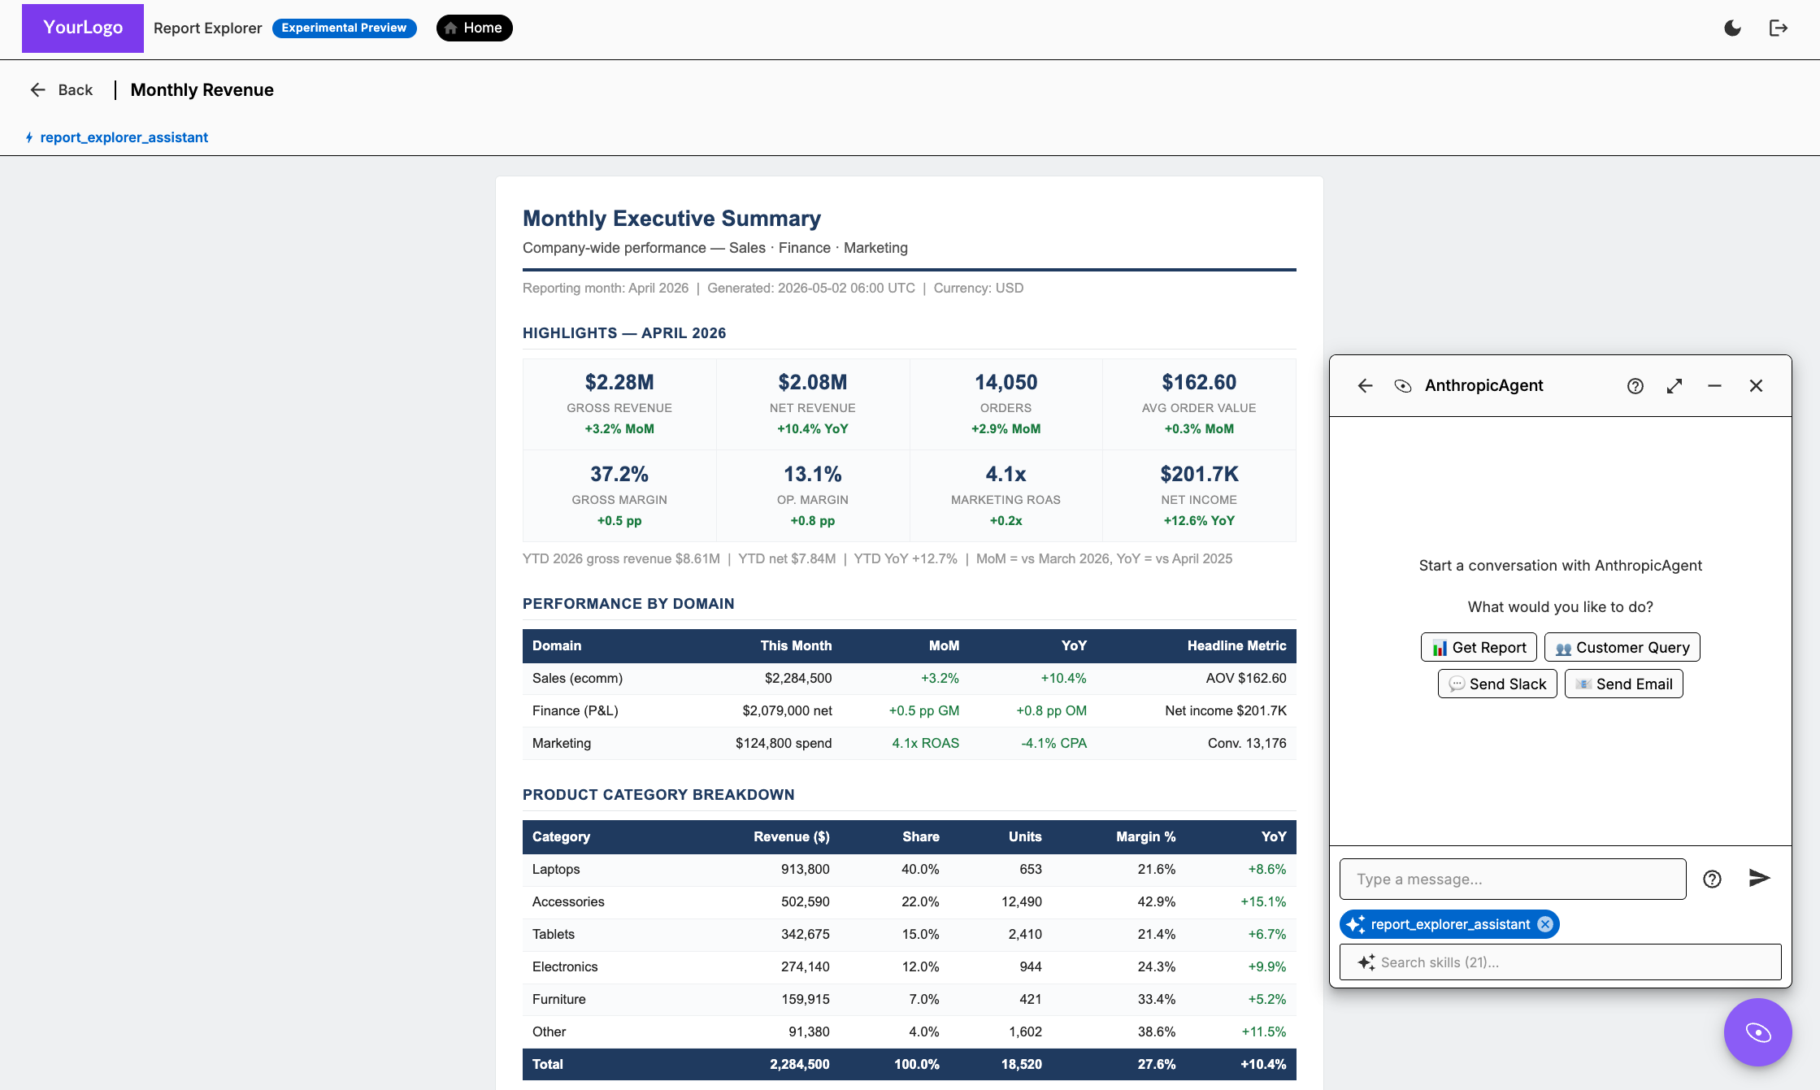Minimize the AnthropicAgent chat panel
The width and height of the screenshot is (1820, 1090).
[1715, 386]
